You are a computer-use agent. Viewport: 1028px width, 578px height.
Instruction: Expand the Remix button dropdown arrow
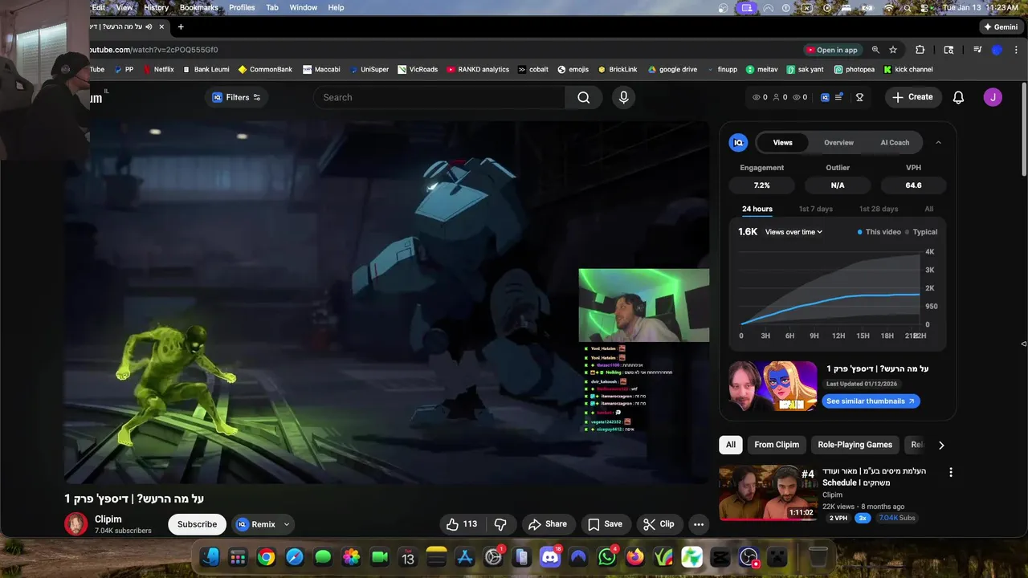[287, 524]
